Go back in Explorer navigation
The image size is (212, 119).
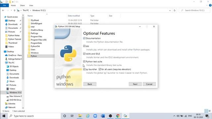3,10
